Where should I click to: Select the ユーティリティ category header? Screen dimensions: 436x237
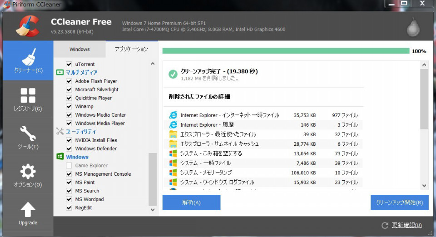pos(81,131)
